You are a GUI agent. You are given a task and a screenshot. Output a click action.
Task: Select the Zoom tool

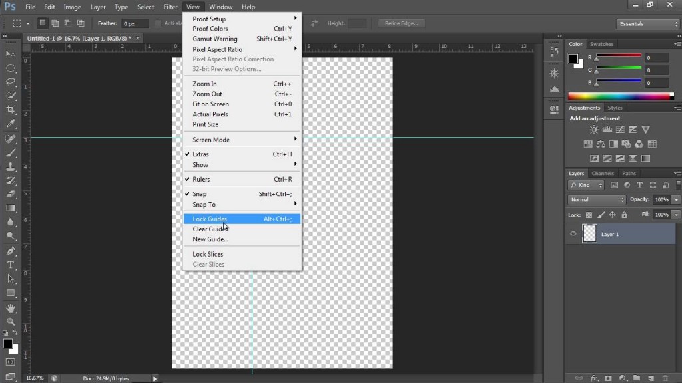click(x=11, y=322)
